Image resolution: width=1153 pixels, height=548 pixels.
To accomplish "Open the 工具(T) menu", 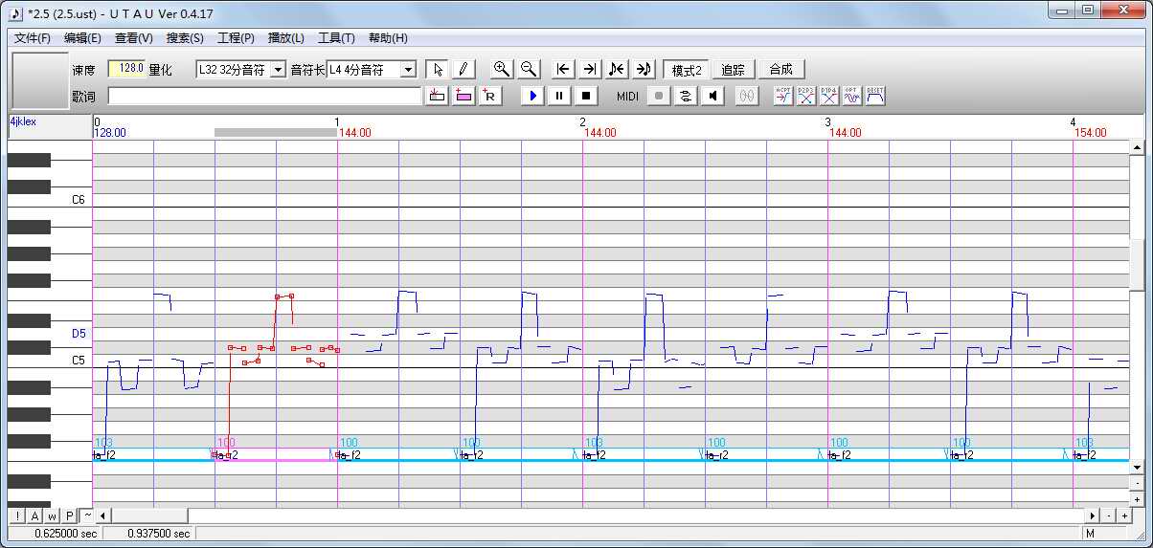I will click(x=336, y=38).
